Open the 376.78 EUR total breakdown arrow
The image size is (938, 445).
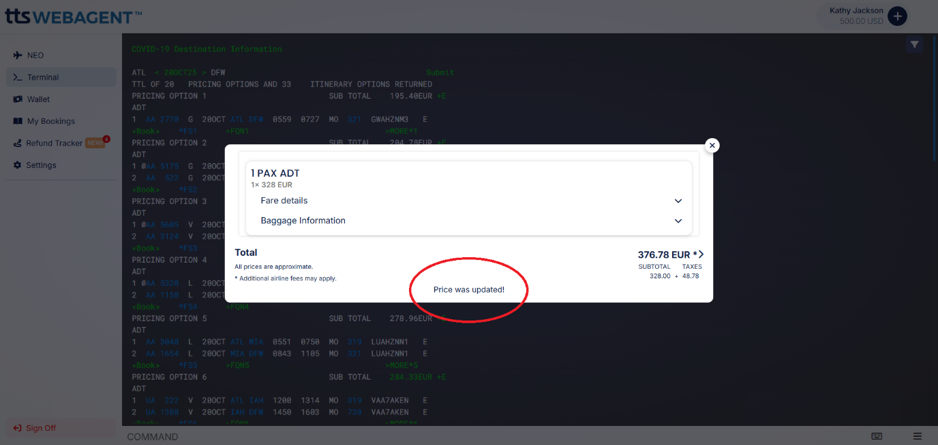tap(701, 254)
